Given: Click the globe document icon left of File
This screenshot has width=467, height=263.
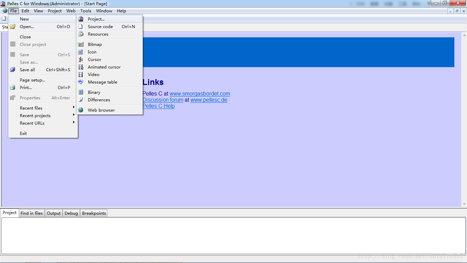Looking at the screenshot, I should [5, 11].
